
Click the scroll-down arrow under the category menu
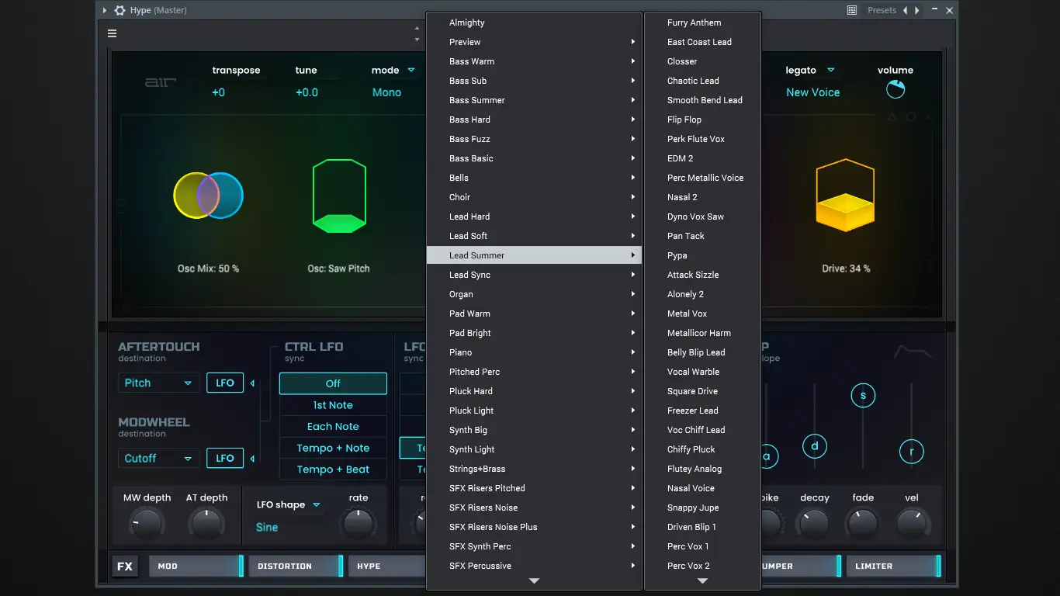[x=534, y=580]
